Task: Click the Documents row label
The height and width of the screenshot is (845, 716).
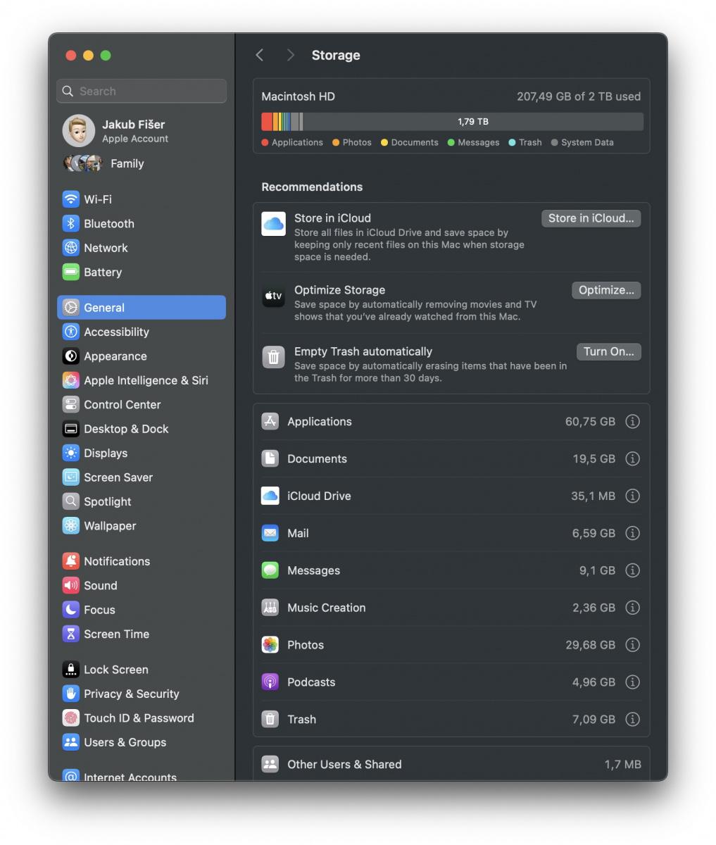Action: point(317,458)
